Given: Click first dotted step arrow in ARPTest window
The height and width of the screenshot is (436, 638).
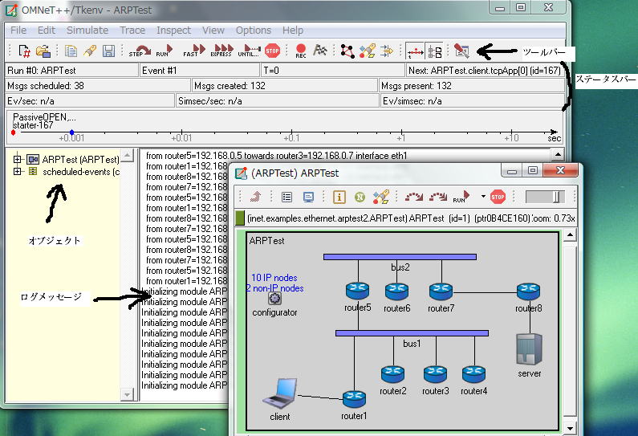Looking at the screenshot, I should coord(414,197).
